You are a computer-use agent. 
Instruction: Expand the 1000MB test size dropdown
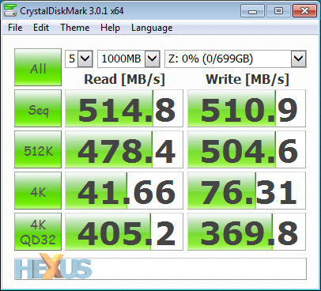(129, 59)
